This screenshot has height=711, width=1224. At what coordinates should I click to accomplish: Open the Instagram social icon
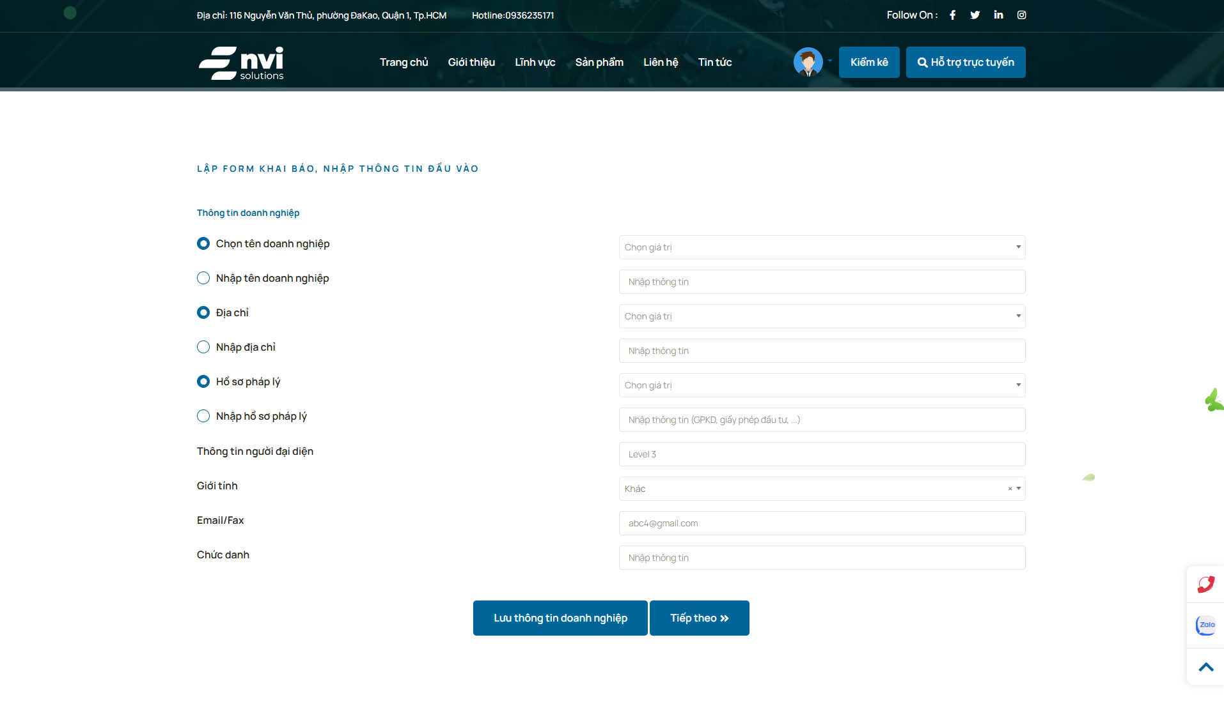point(1021,15)
